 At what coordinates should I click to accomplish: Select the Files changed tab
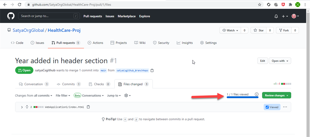[134, 84]
